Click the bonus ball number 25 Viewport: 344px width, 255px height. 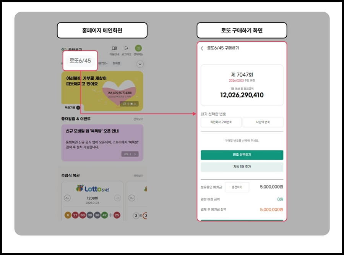(117, 215)
